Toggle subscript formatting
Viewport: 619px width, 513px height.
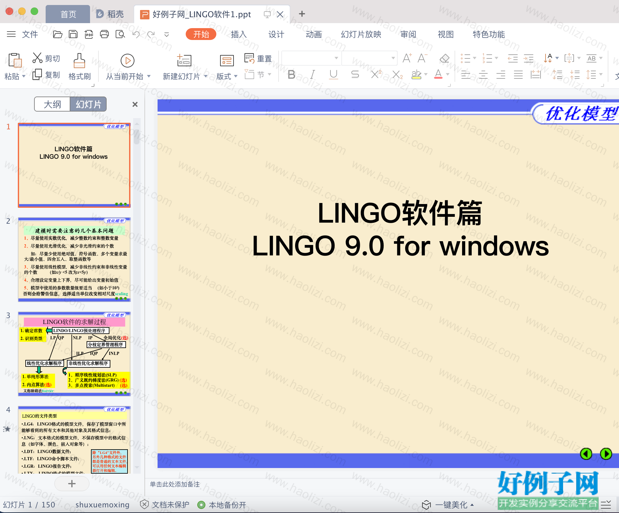397,74
